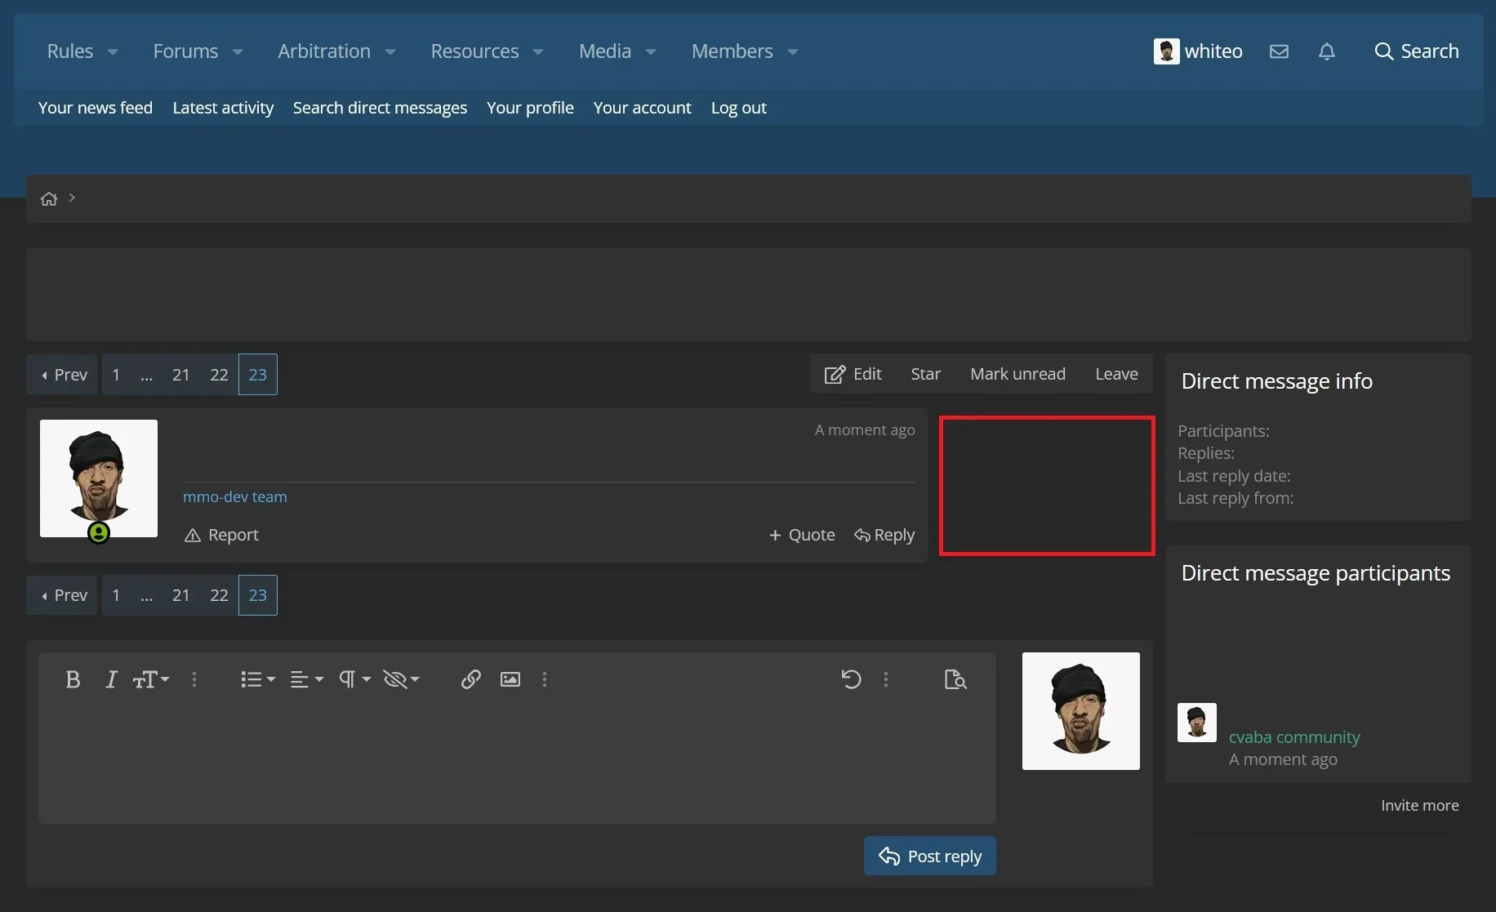Screen dimensions: 1496x912
Task: Toggle Bold formatting in the editor
Action: tap(73, 679)
